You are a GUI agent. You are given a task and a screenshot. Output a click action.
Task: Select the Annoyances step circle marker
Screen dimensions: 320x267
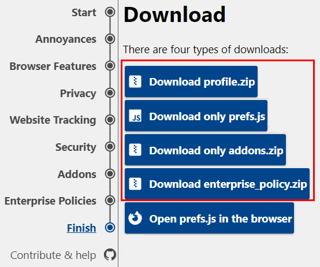[110, 39]
